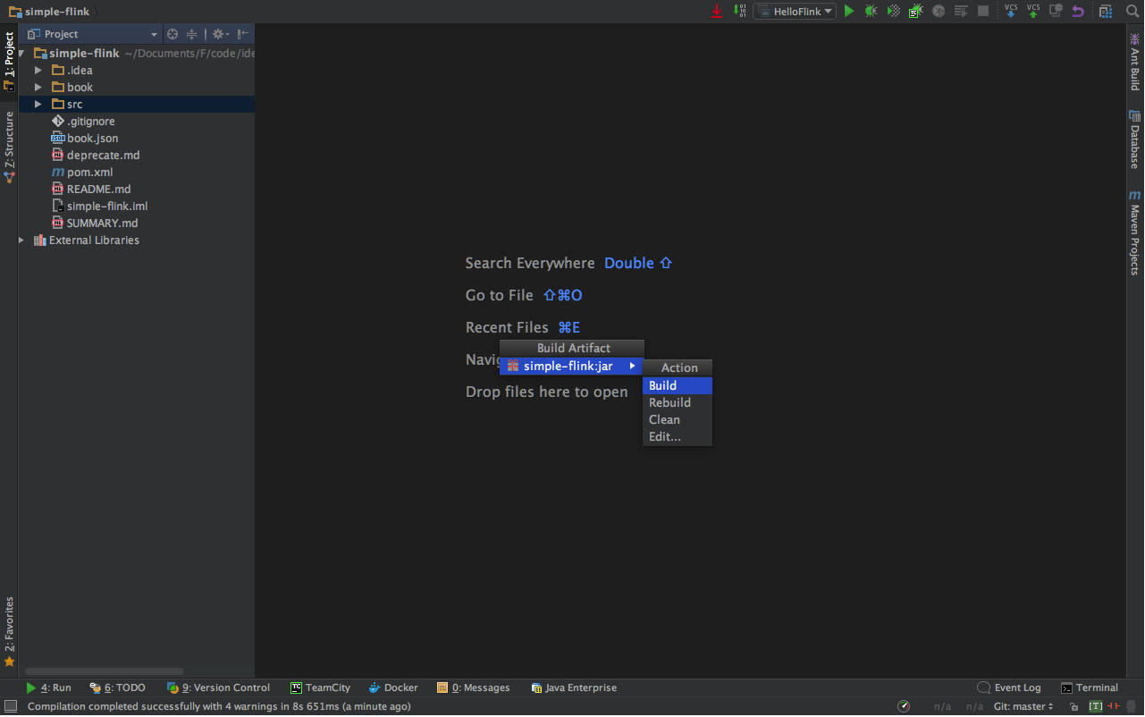The image size is (1145, 717).
Task: Click the [T] status bar icon
Action: point(1096,707)
